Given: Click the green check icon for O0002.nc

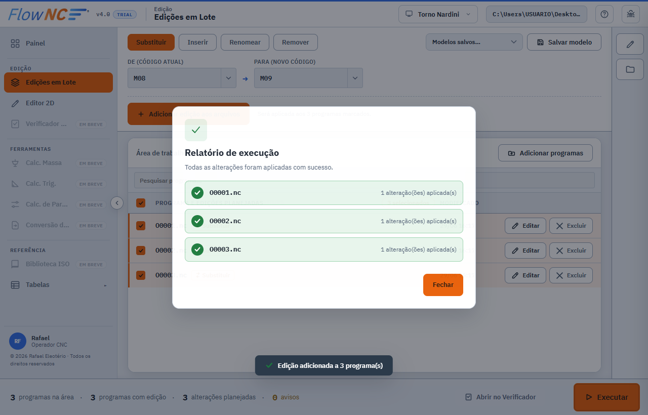Looking at the screenshot, I should pos(197,221).
